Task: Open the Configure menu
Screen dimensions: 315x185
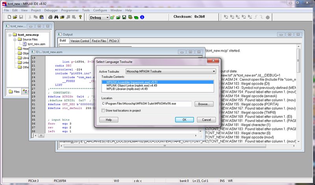Action: [x=100, y=10]
